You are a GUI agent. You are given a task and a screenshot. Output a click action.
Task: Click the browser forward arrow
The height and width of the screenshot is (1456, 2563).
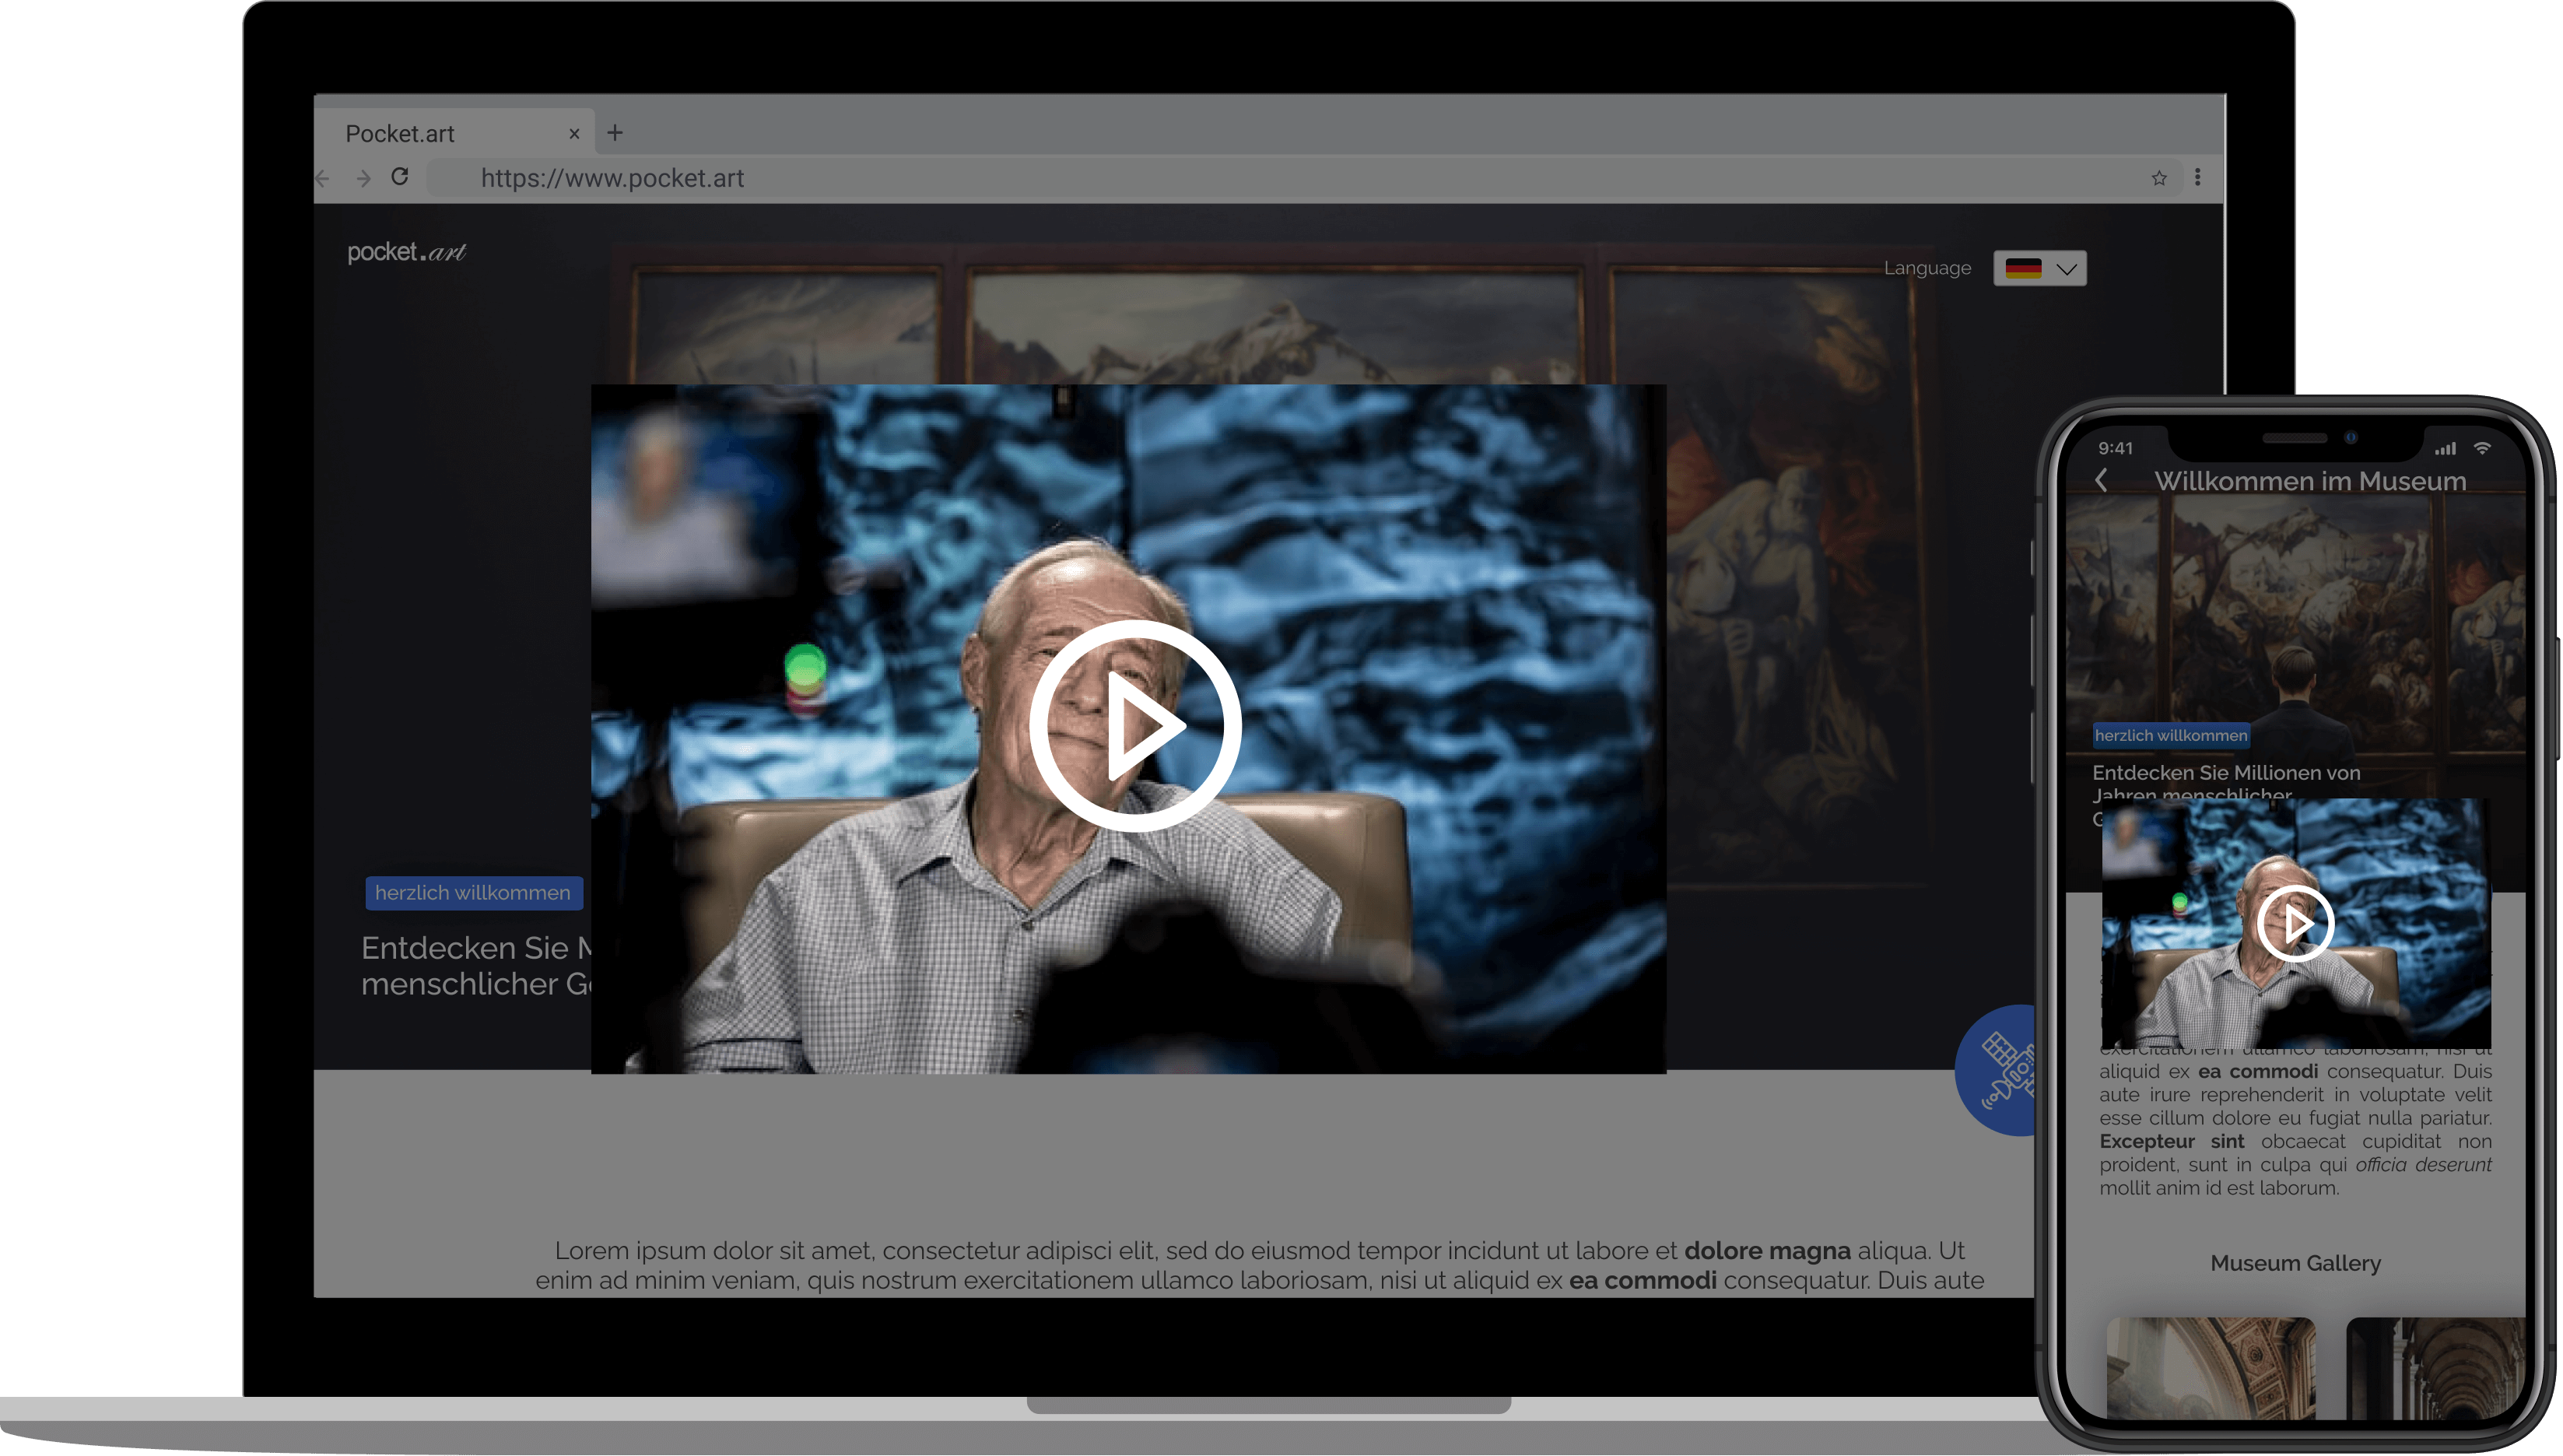point(364,179)
